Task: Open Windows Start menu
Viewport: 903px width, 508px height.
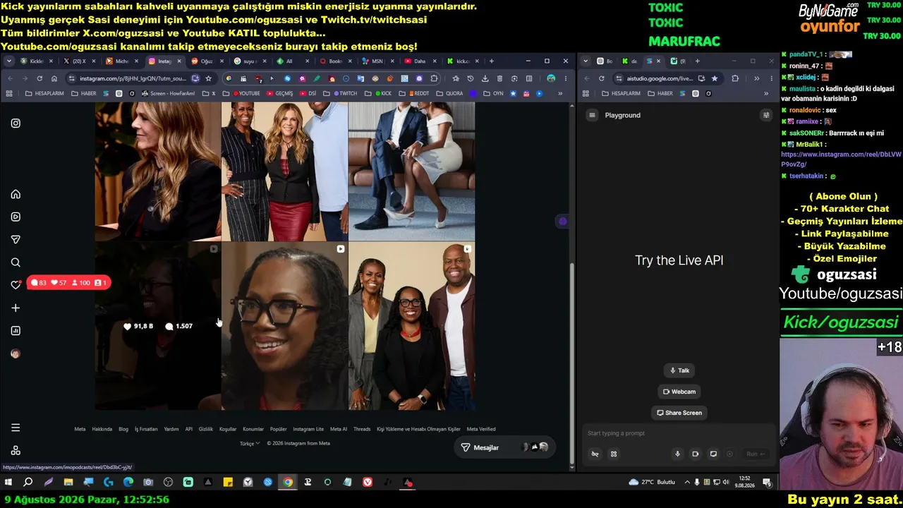Action: pos(8,483)
